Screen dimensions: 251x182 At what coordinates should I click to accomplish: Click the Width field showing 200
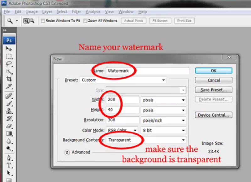pyautogui.click(x=122, y=100)
